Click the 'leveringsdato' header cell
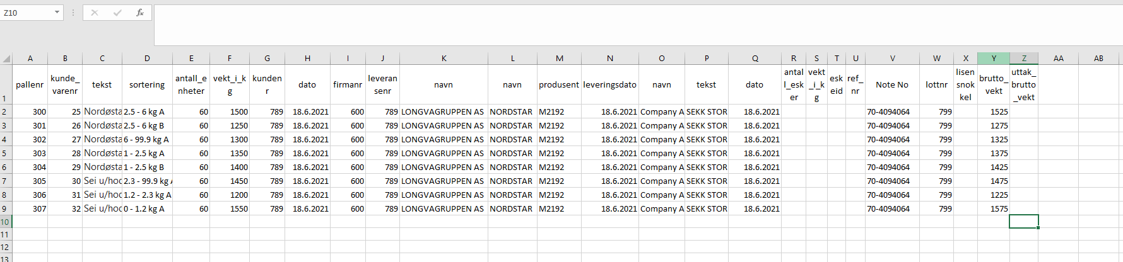This screenshot has width=1123, height=262. (609, 84)
